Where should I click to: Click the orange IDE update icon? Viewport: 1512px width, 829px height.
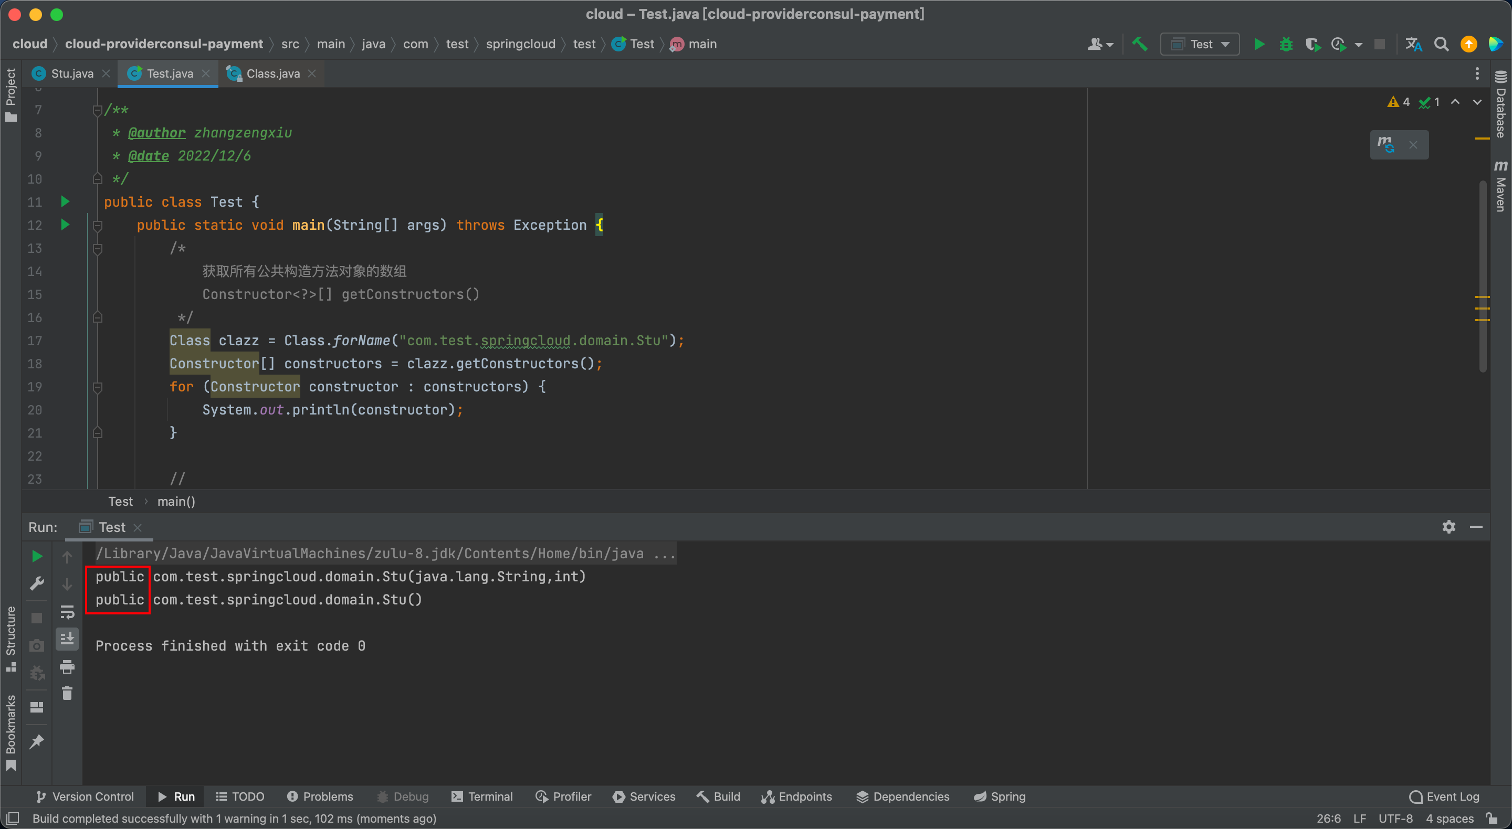1468,44
